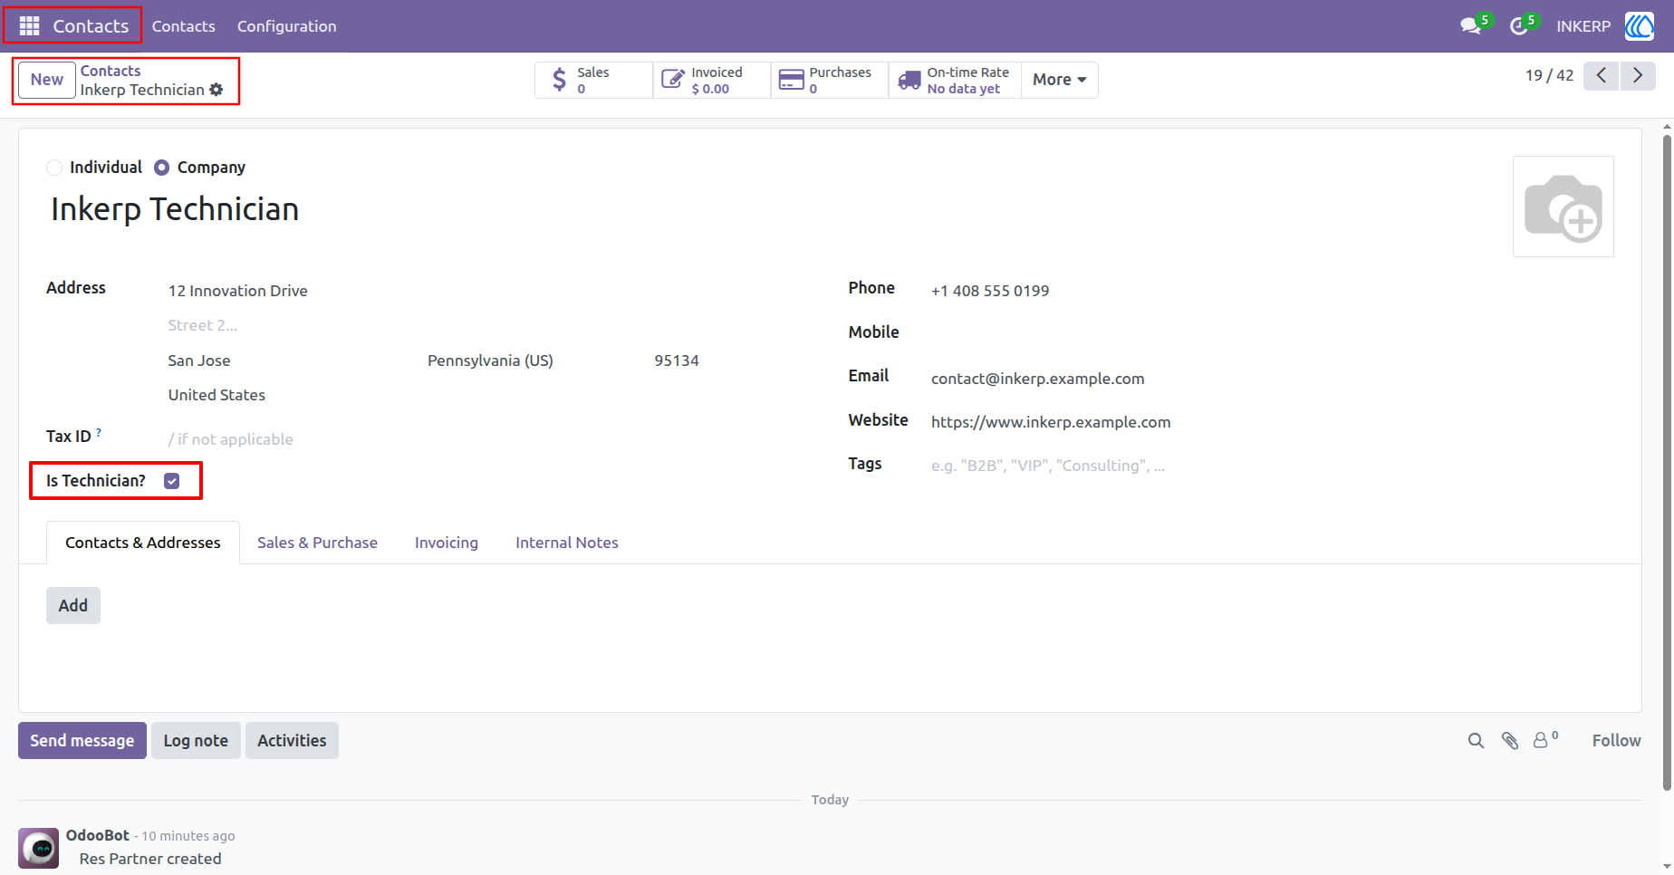This screenshot has width=1674, height=875.
Task: Click the Activities button in chatter
Action: point(292,741)
